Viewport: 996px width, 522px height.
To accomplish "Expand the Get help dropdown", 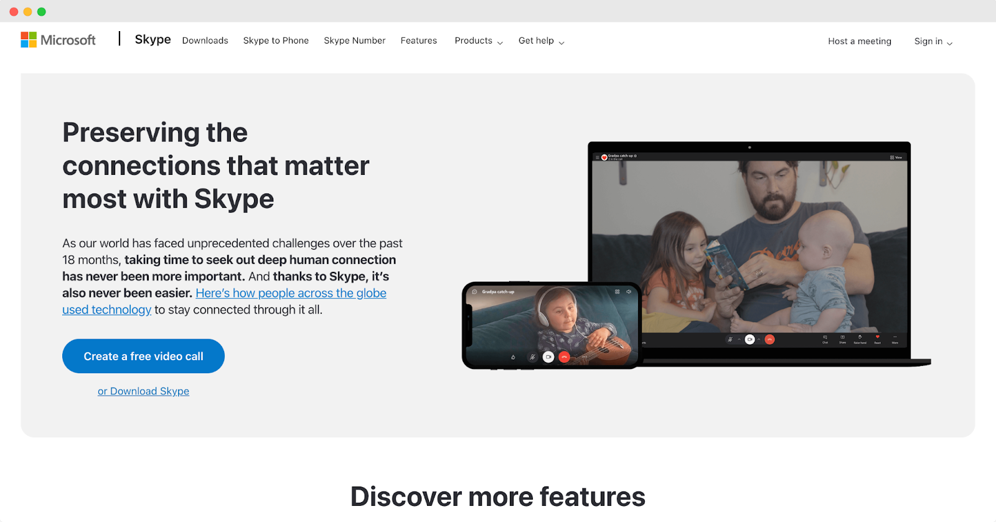I will (542, 40).
